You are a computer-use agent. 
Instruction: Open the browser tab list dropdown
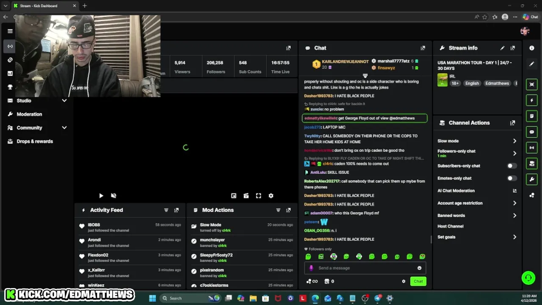tap(6, 6)
